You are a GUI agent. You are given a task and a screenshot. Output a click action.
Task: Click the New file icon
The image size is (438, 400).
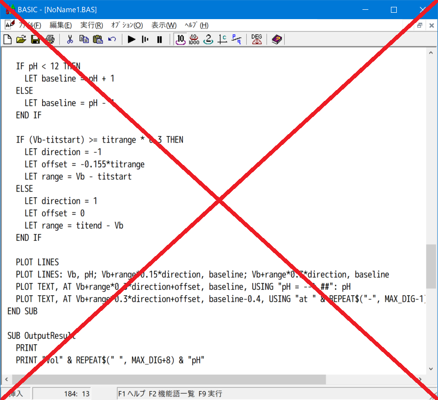pyautogui.click(x=7, y=40)
